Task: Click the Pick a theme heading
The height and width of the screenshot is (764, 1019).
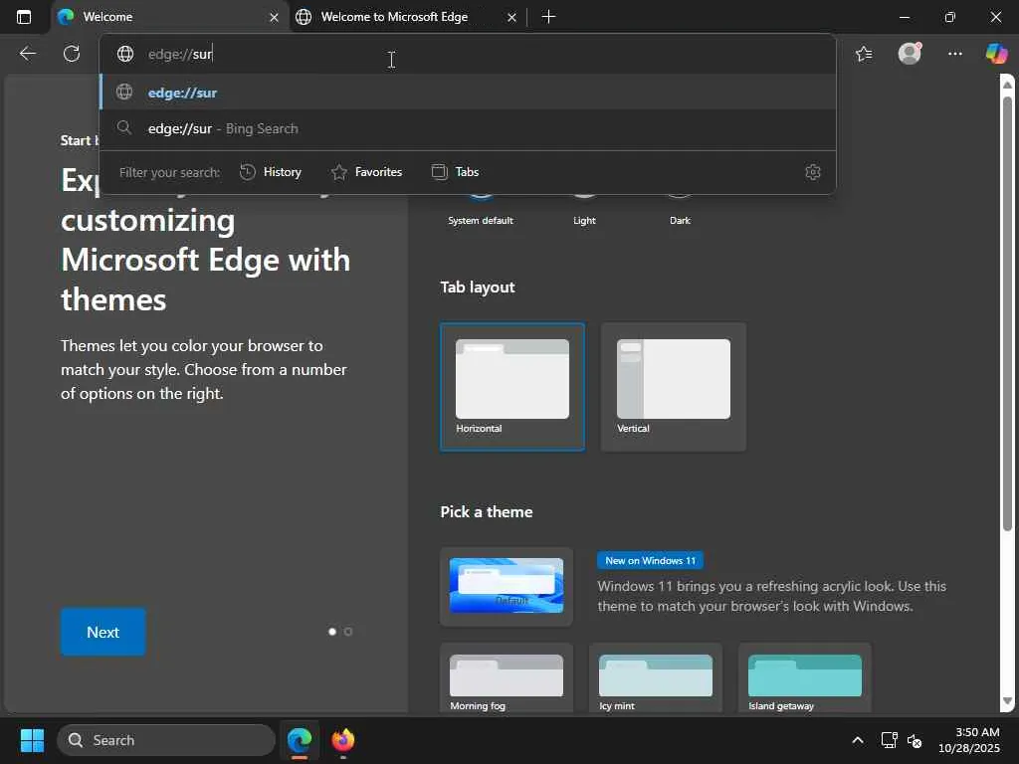Action: (x=486, y=512)
